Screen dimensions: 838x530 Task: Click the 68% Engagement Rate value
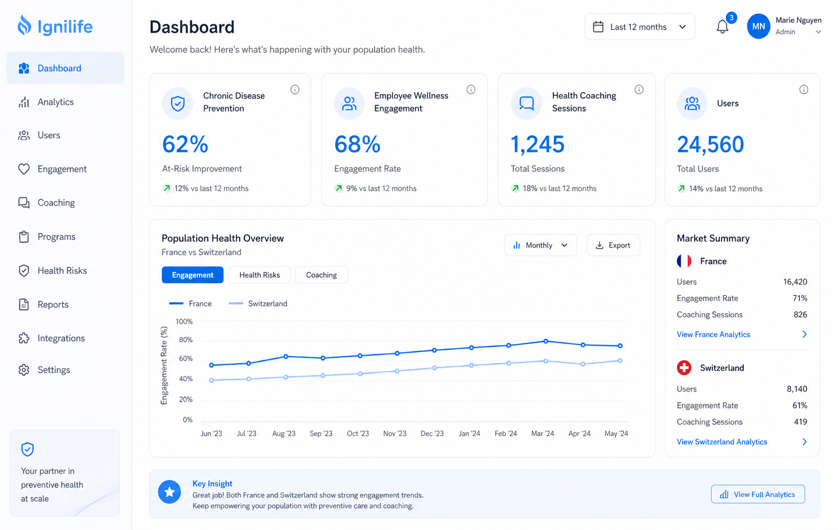[357, 144]
